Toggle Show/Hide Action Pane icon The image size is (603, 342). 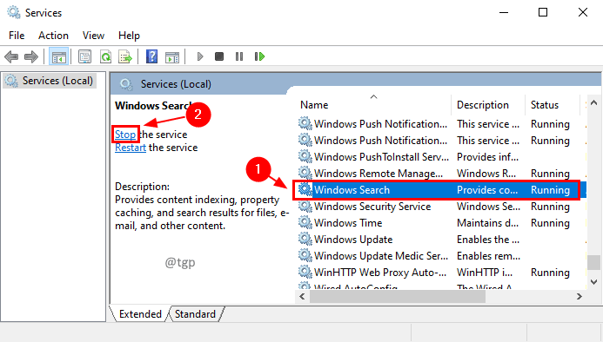[x=172, y=56]
